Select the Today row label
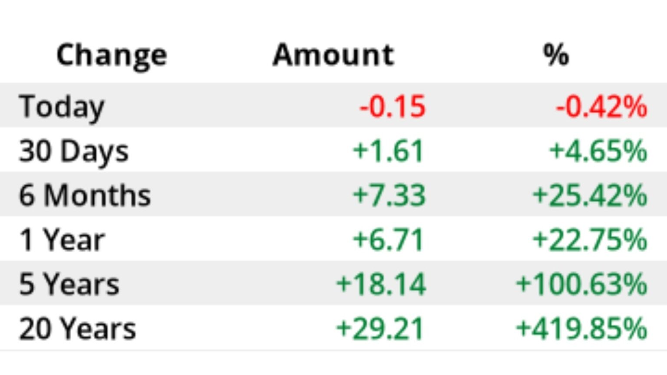Image resolution: width=667 pixels, height=375 pixels. click(62, 106)
